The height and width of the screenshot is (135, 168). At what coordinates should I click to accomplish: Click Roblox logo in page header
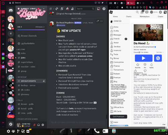[x=111, y=12]
